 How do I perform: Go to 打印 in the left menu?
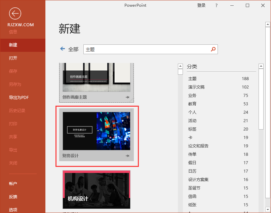click(13, 123)
